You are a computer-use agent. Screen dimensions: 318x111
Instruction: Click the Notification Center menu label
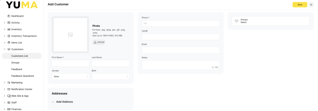click(x=22, y=89)
